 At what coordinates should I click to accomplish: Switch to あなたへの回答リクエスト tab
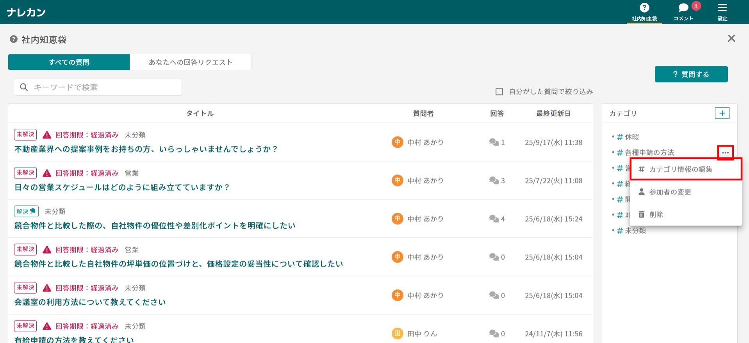tap(191, 62)
